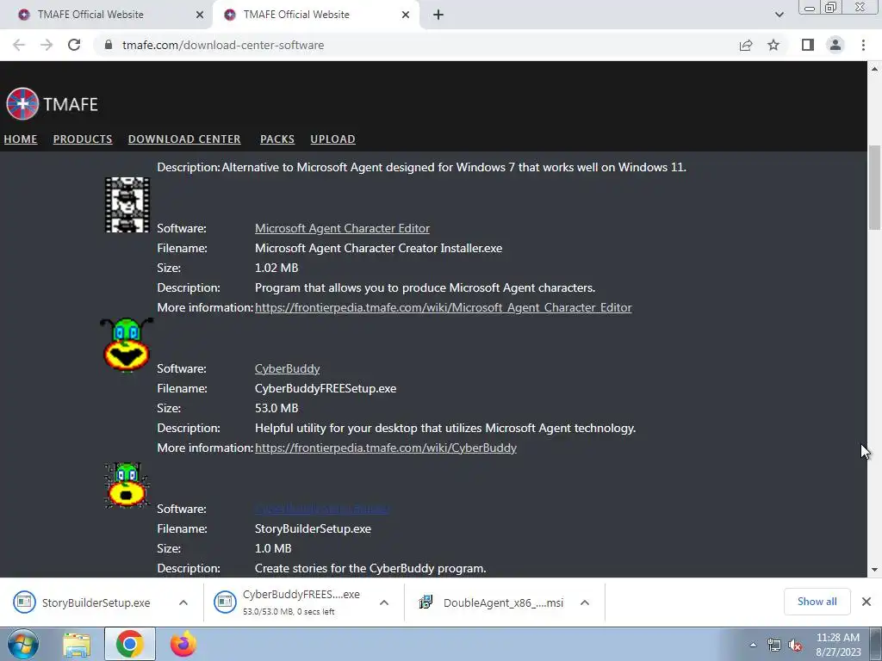Image resolution: width=882 pixels, height=661 pixels.
Task: Open a new tab with plus button
Action: click(438, 15)
